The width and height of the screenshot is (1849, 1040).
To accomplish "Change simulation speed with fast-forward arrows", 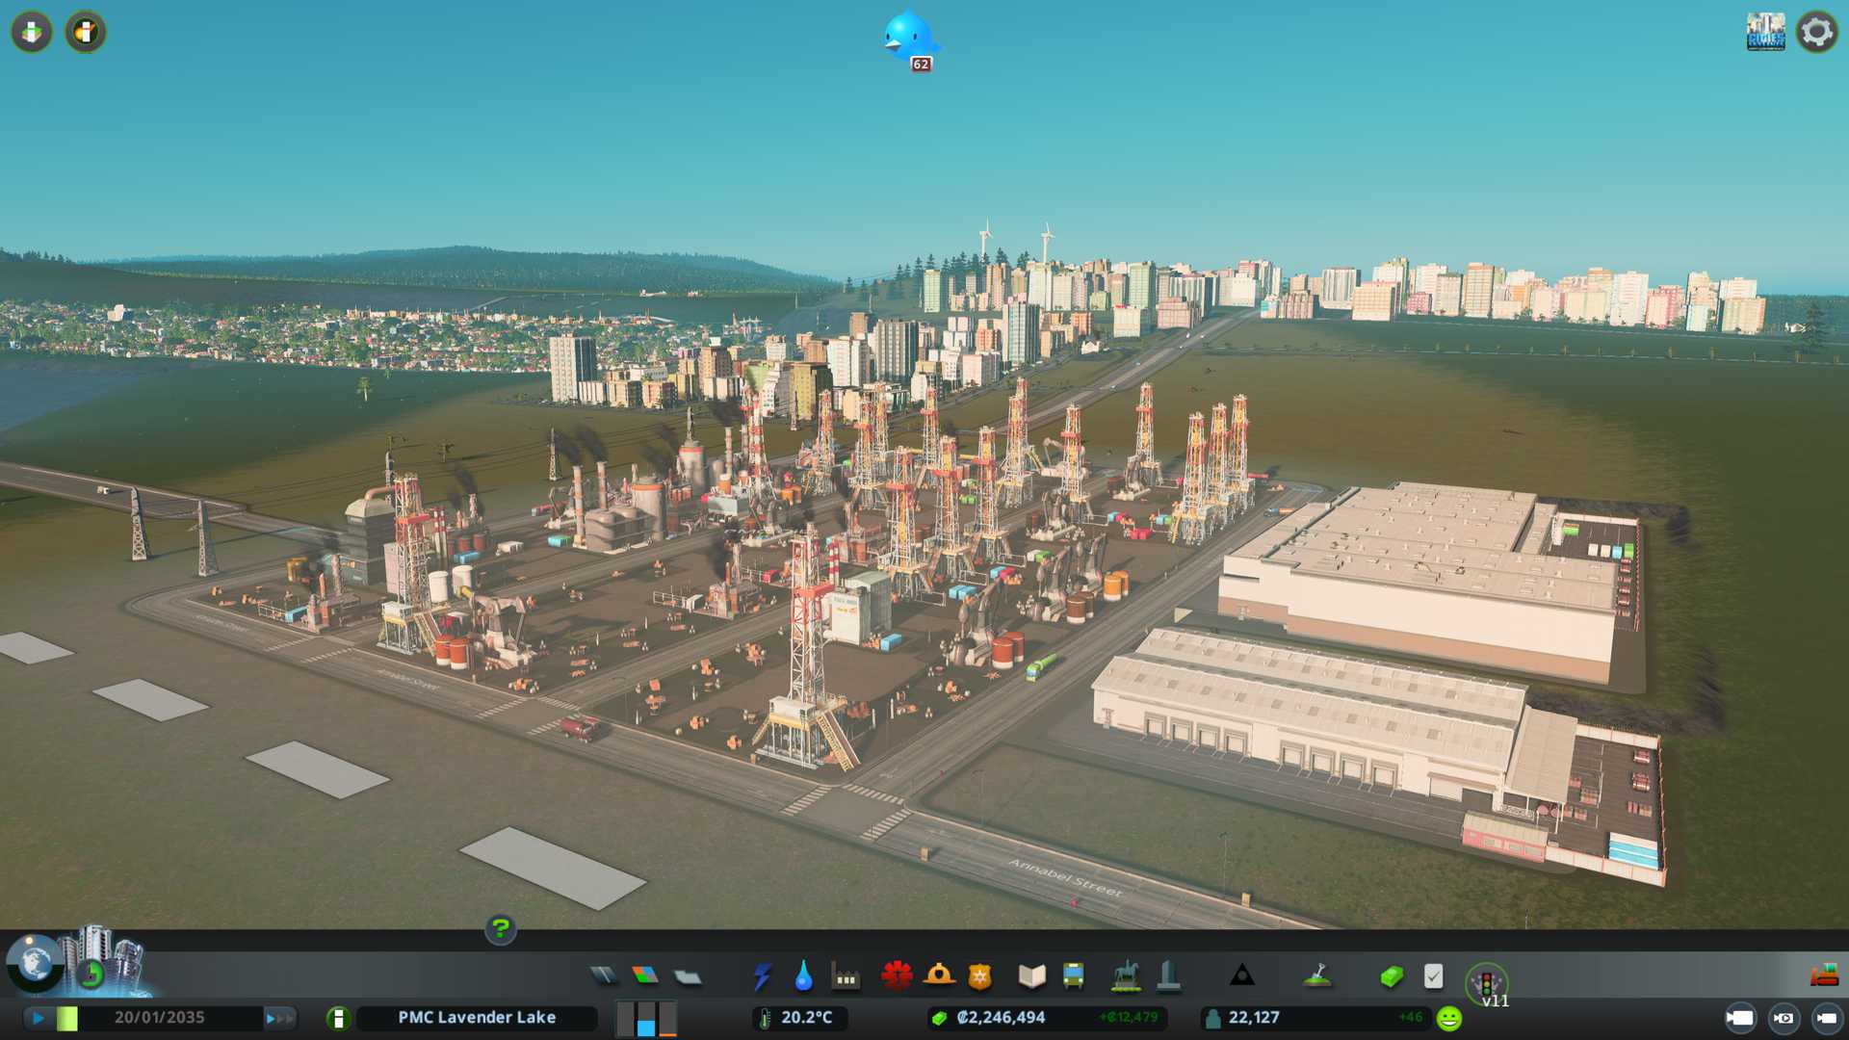I will coord(279,1018).
